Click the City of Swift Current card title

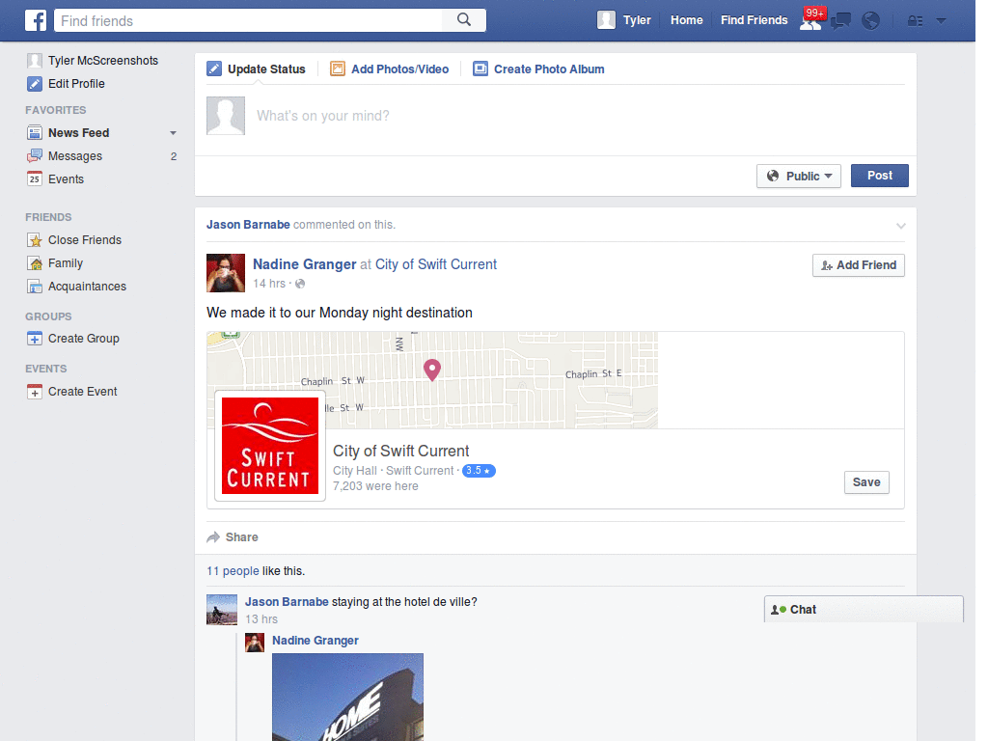point(400,452)
